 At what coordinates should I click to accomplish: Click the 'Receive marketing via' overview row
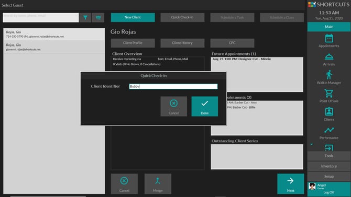click(150, 59)
